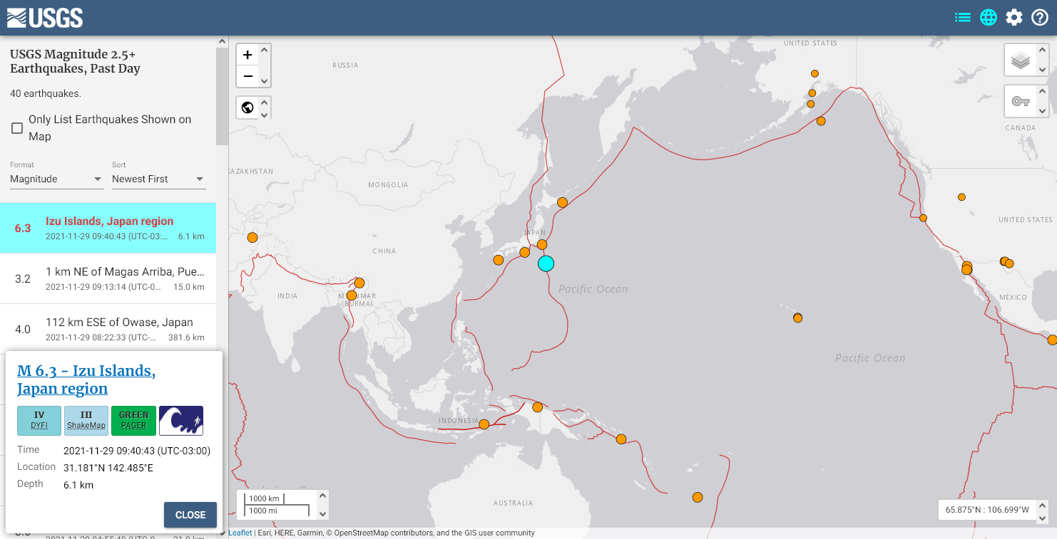Click scroll-down arrow beside zoom controls
Screen dimensions: 1057x539
[x=265, y=81]
